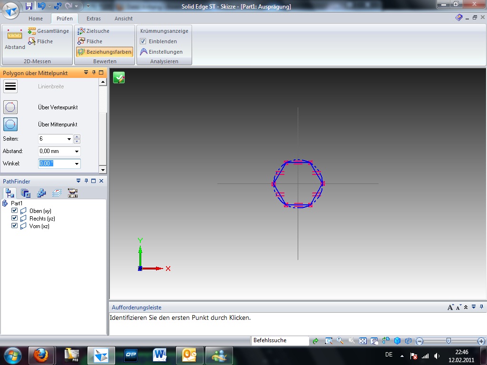Screen dimensions: 487x365
Task: Open the Linienbreite line style button
Action: coord(10,86)
